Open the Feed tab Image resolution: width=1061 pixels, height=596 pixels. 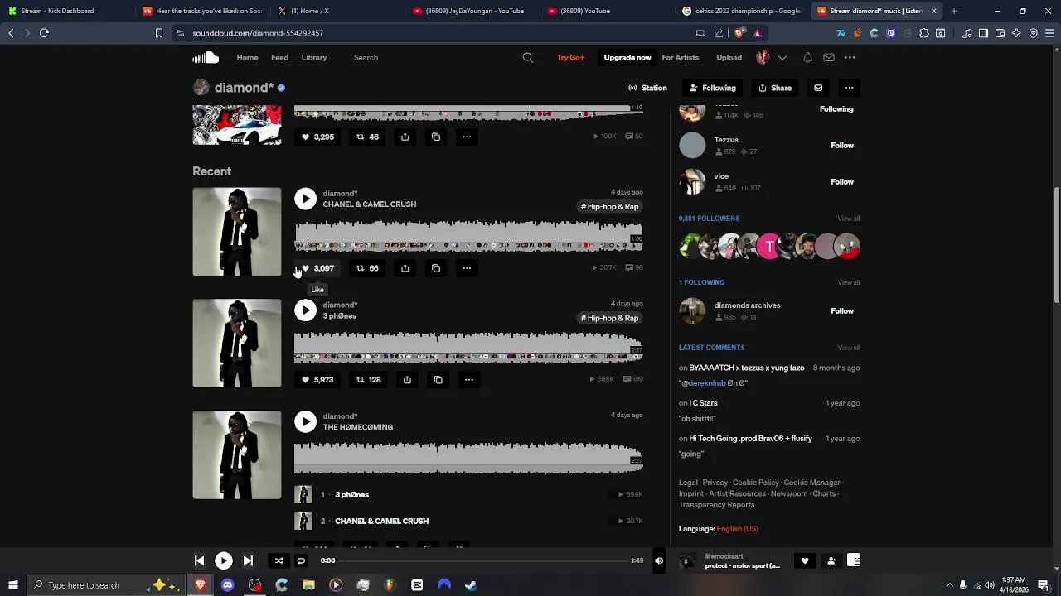coord(279,58)
